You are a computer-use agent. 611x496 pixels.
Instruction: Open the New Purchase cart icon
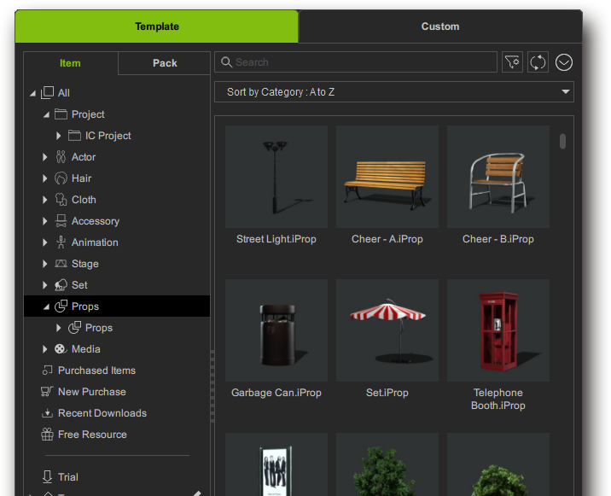(x=47, y=391)
